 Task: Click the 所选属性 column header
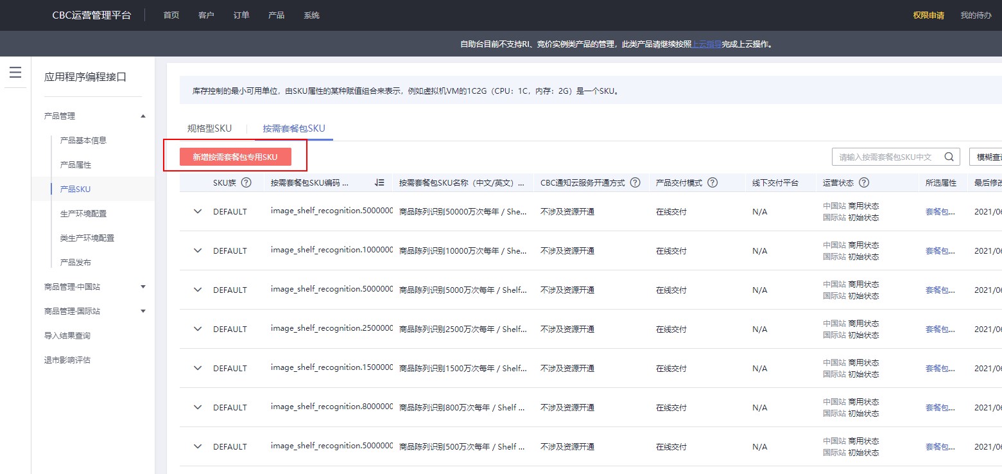click(x=941, y=182)
